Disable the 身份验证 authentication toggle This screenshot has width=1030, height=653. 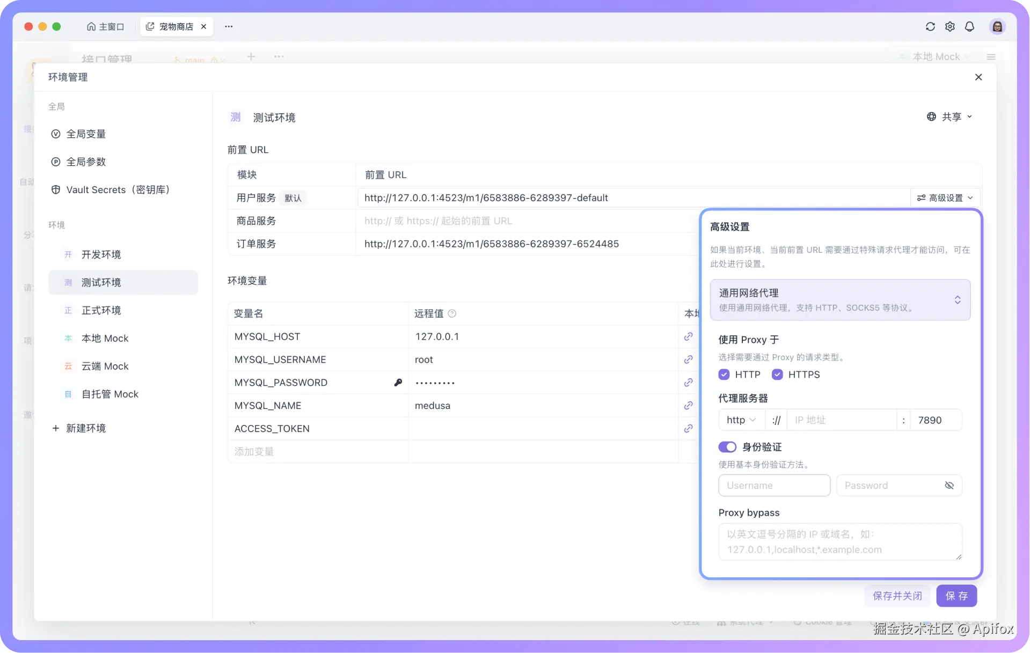tap(727, 446)
